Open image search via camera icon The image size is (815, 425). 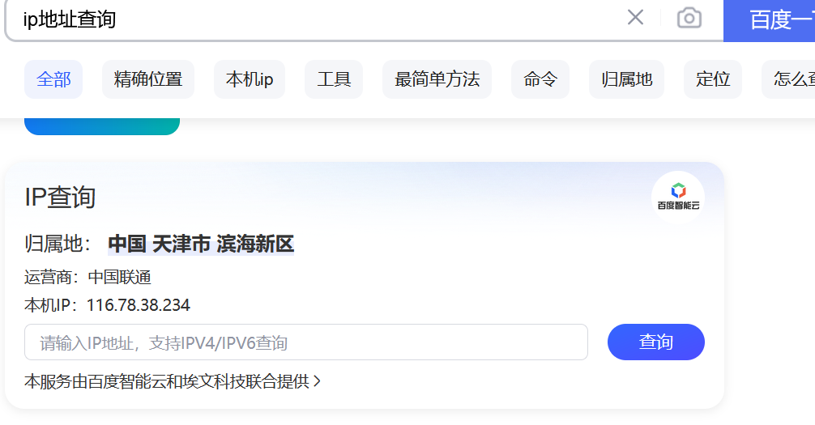coord(689,18)
